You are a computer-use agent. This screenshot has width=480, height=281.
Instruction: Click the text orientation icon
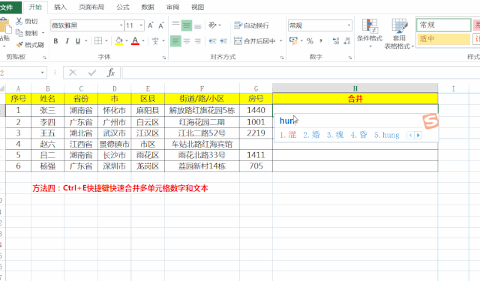[x=213, y=25]
